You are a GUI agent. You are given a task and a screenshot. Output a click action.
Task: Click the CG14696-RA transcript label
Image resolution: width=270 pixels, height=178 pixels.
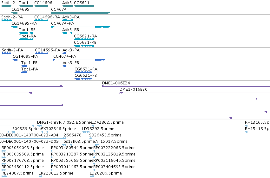click(x=47, y=17)
